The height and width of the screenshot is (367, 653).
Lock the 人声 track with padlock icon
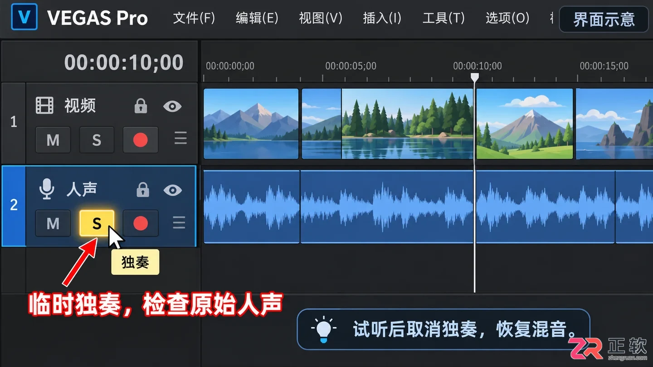point(142,189)
